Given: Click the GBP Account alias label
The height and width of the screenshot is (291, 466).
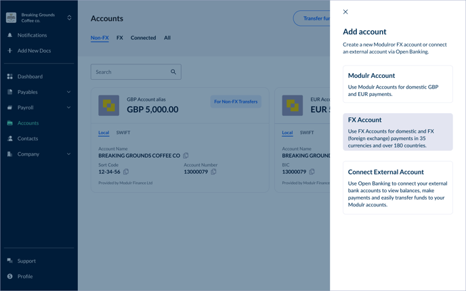Looking at the screenshot, I should [x=146, y=99].
